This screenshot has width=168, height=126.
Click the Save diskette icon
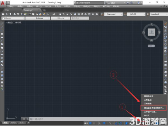click(x=10, y=14)
